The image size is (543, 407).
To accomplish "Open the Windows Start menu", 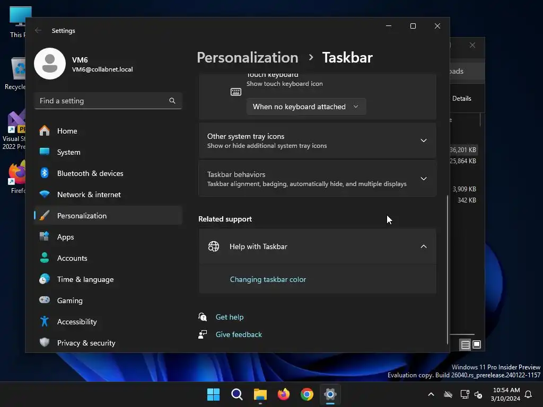I will click(x=213, y=394).
